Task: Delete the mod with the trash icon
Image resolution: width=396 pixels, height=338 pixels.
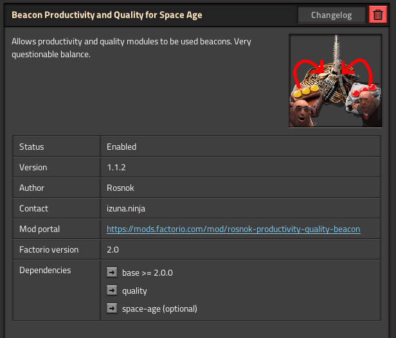Action: 377,15
